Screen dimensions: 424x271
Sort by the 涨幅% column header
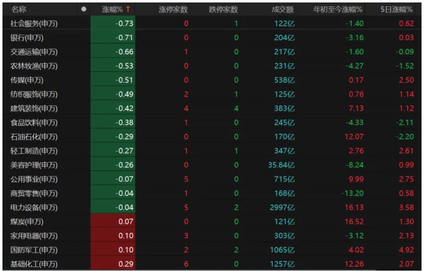(113, 9)
